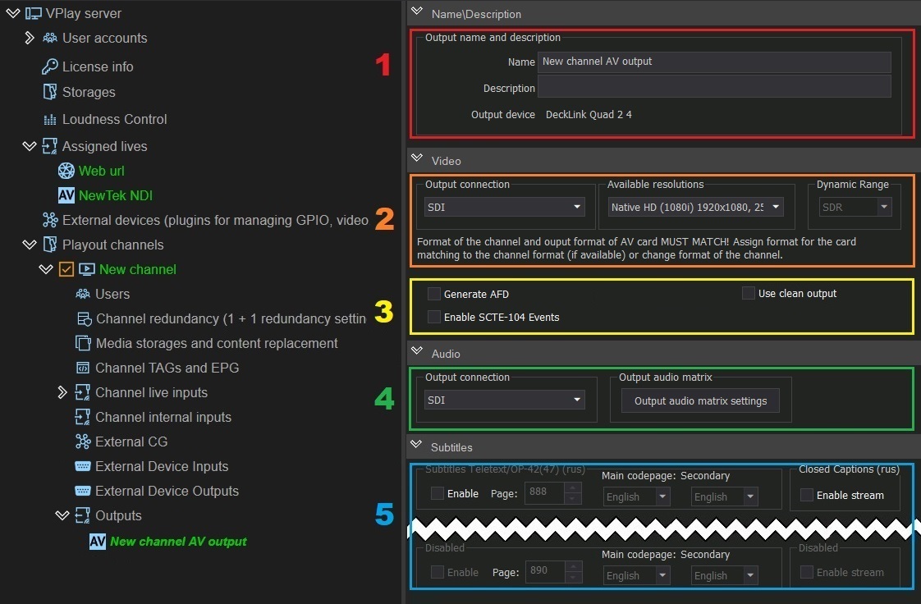Enable Generate AFD checkbox

click(x=434, y=294)
